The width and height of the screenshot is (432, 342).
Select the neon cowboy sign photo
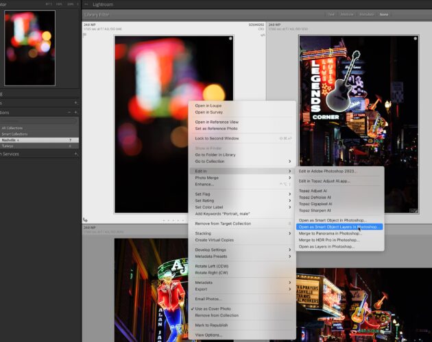(x=152, y=290)
